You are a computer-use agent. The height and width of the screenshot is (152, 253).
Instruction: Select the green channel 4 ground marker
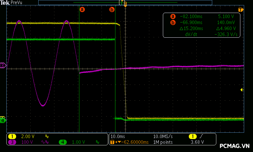click(x=3, y=120)
